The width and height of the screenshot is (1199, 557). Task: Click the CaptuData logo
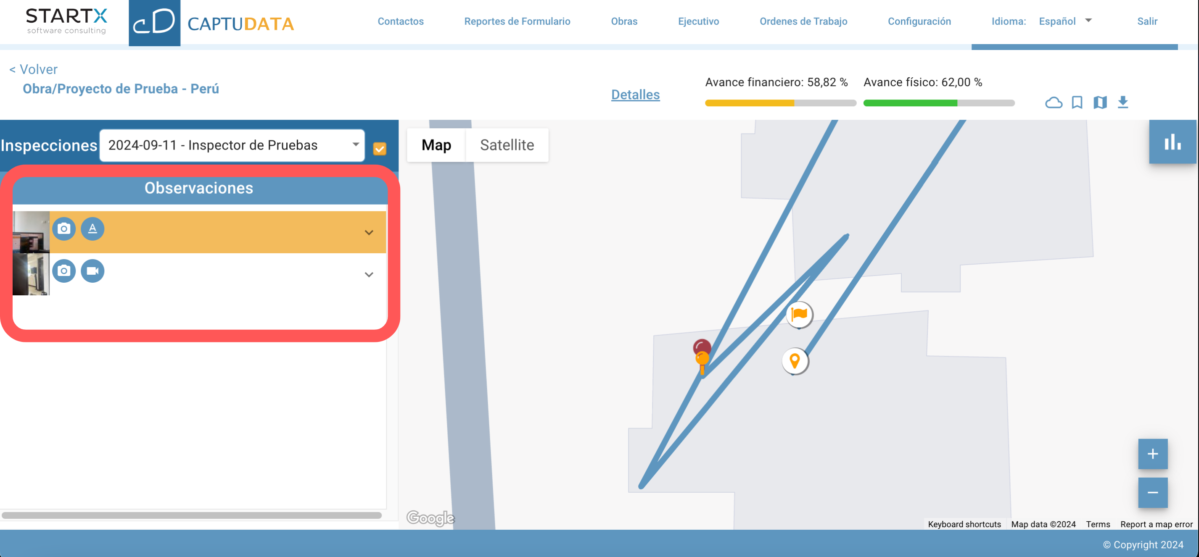click(x=212, y=23)
